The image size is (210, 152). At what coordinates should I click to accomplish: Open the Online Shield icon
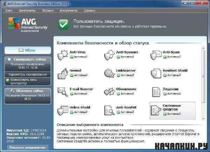coord(63,110)
